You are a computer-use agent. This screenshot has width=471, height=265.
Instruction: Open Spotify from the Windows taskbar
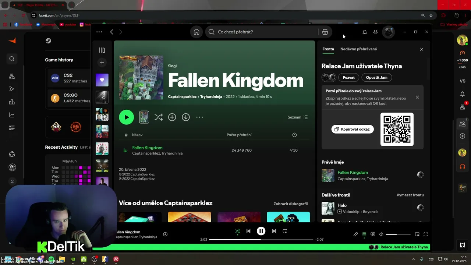[51, 259]
